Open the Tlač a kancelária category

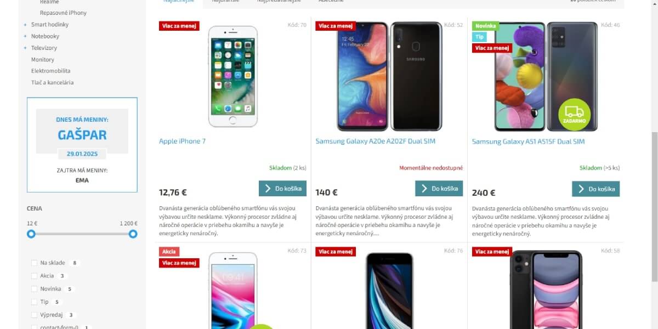(52, 82)
